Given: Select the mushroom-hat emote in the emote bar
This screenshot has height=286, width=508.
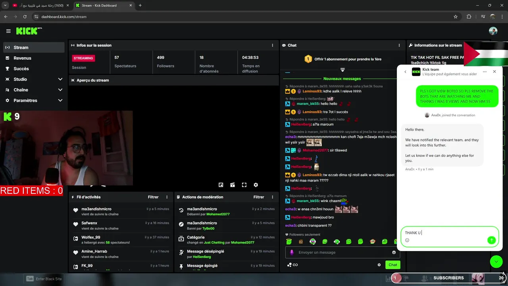Looking at the screenshot, I should [372, 242].
